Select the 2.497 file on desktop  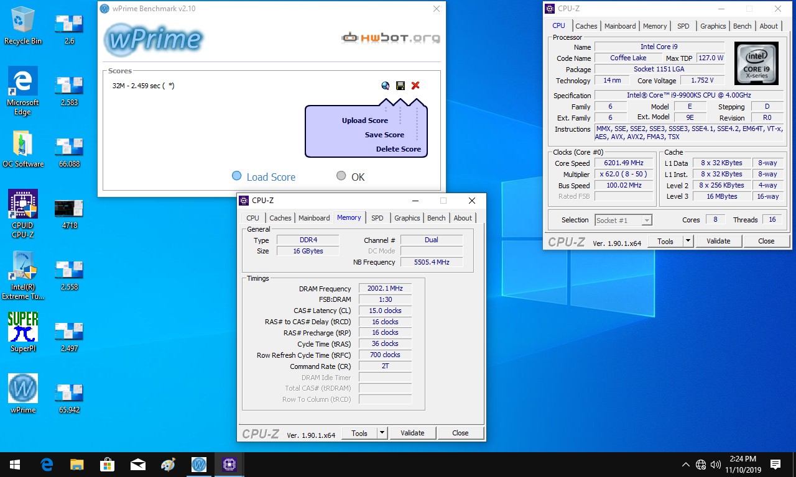[69, 337]
